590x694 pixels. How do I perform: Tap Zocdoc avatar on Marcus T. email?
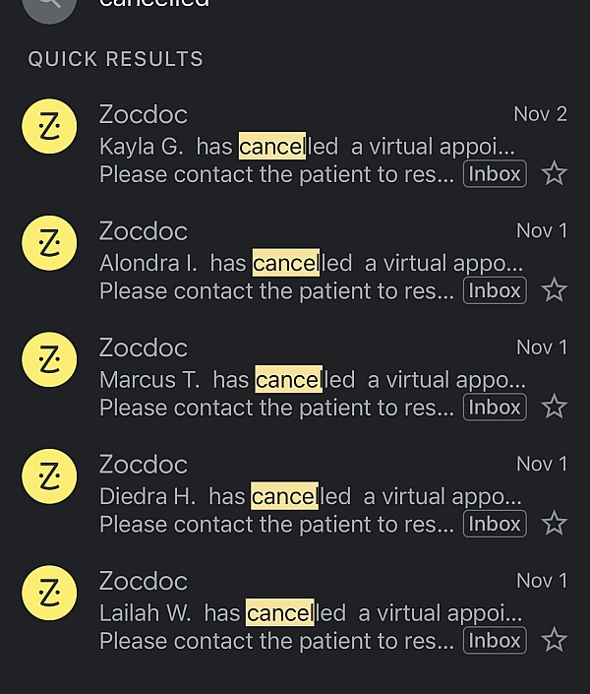(49, 360)
